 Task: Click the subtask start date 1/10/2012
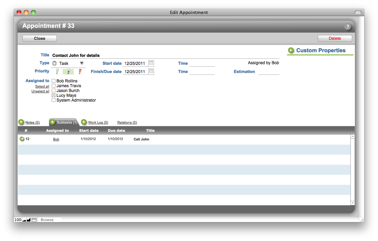(x=88, y=139)
